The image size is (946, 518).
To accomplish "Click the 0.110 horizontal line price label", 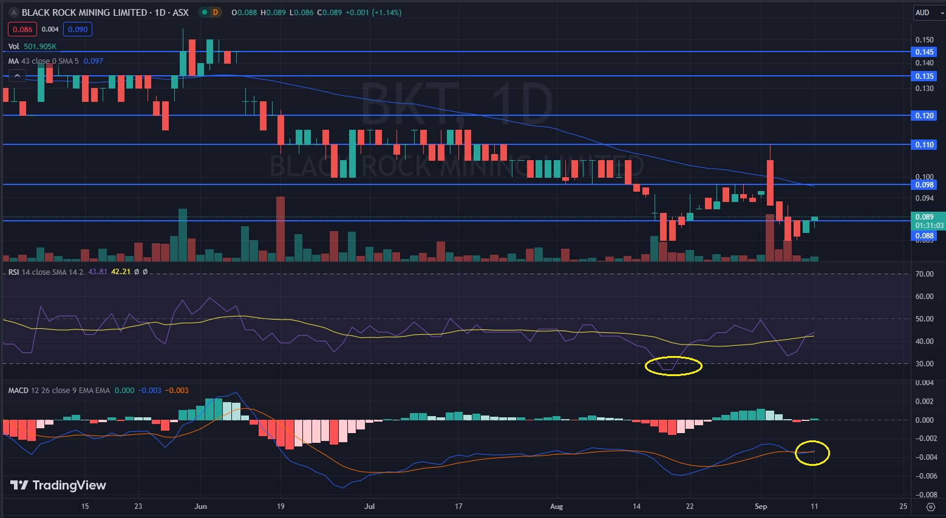I will pos(925,145).
